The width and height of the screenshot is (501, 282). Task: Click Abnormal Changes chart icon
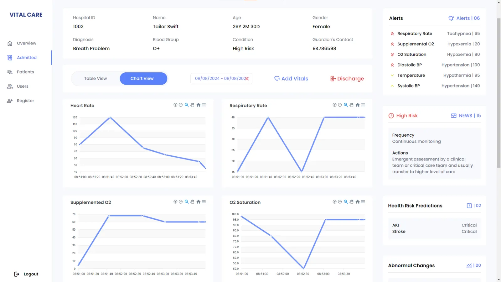(469, 266)
